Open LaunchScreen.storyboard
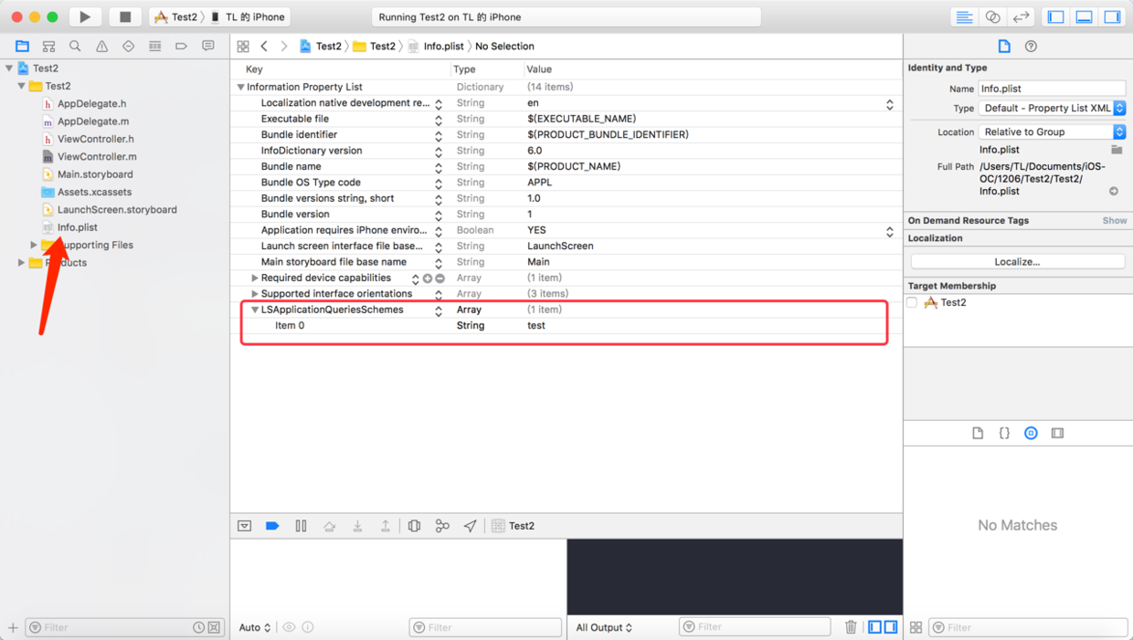This screenshot has height=640, width=1133. pos(117,209)
